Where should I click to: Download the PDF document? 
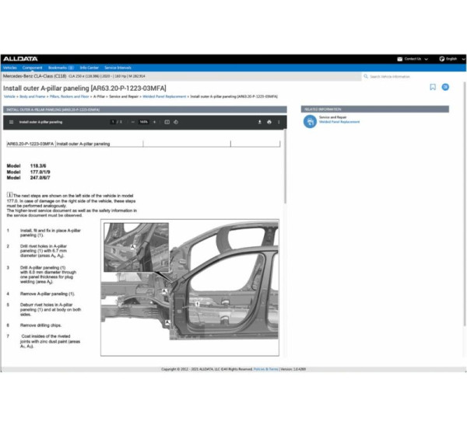click(259, 122)
